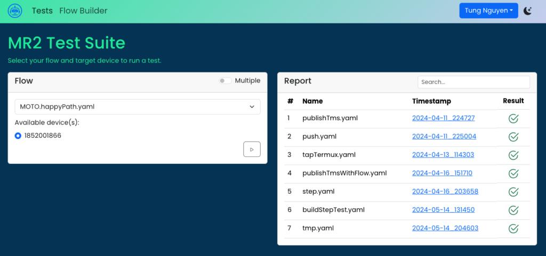Open the Tests navigation tab

click(x=42, y=11)
